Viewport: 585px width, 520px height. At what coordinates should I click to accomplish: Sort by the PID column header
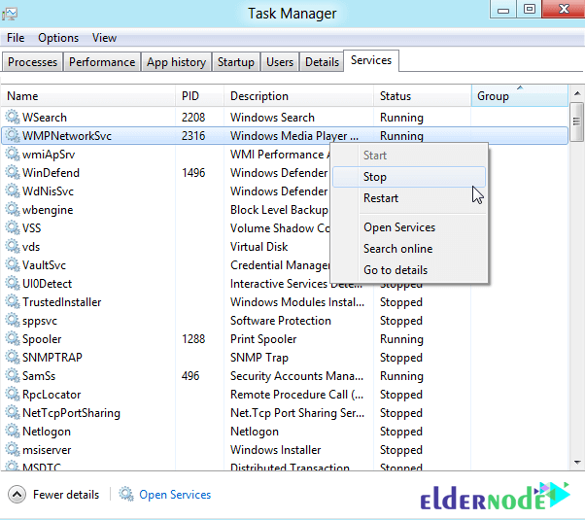(x=199, y=96)
